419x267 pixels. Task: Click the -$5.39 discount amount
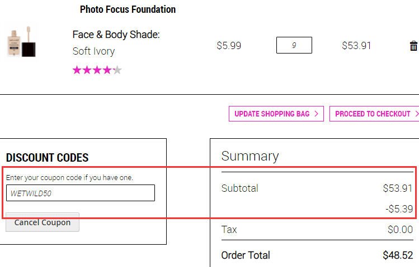(399, 208)
